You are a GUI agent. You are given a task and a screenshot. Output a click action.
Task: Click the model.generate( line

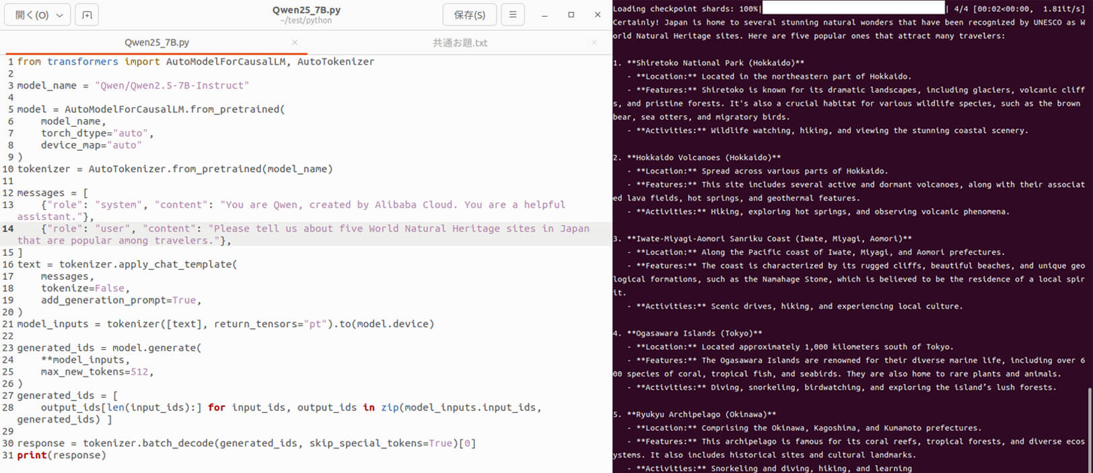[109, 348]
